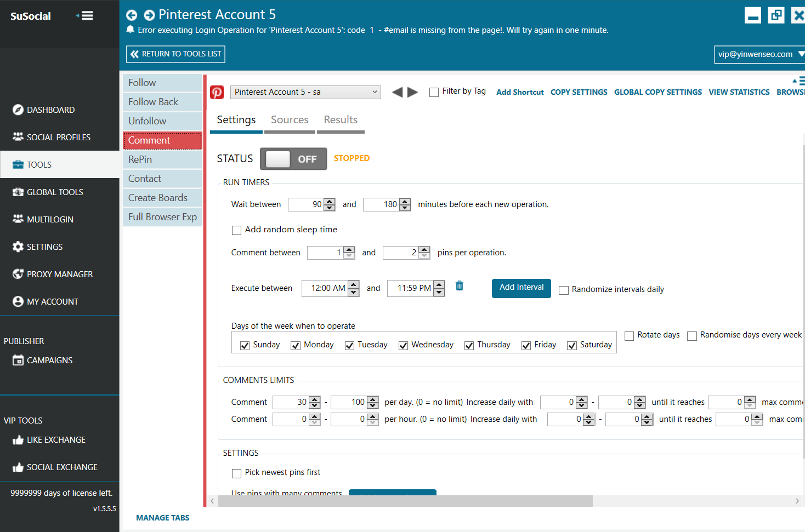Image resolution: width=805 pixels, height=532 pixels.
Task: Click the Add Interval button
Action: (x=521, y=288)
